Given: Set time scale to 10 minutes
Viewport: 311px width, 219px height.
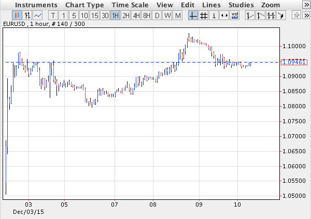Looking at the screenshot, I should pyautogui.click(x=84, y=16).
